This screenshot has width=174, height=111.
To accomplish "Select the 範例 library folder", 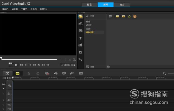I will click(x=88, y=22).
